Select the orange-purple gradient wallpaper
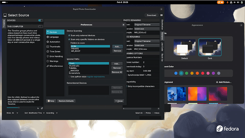The height and width of the screenshot is (138, 245). click(x=197, y=94)
